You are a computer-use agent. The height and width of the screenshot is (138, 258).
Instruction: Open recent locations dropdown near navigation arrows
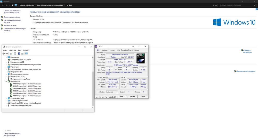tap(10, 5)
